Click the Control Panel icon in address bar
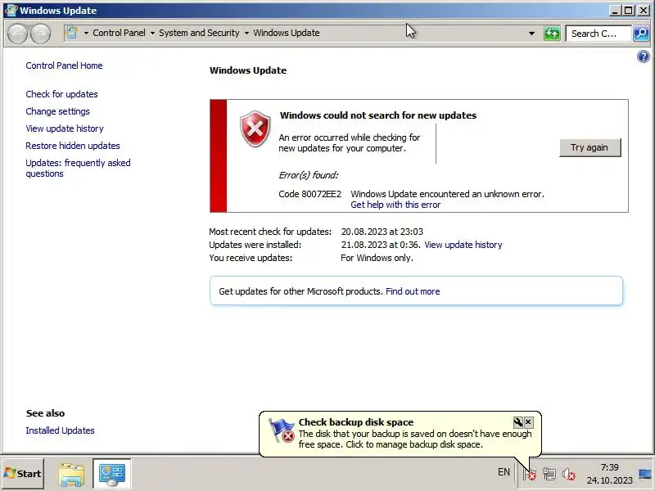This screenshot has width=655, height=491. click(71, 33)
